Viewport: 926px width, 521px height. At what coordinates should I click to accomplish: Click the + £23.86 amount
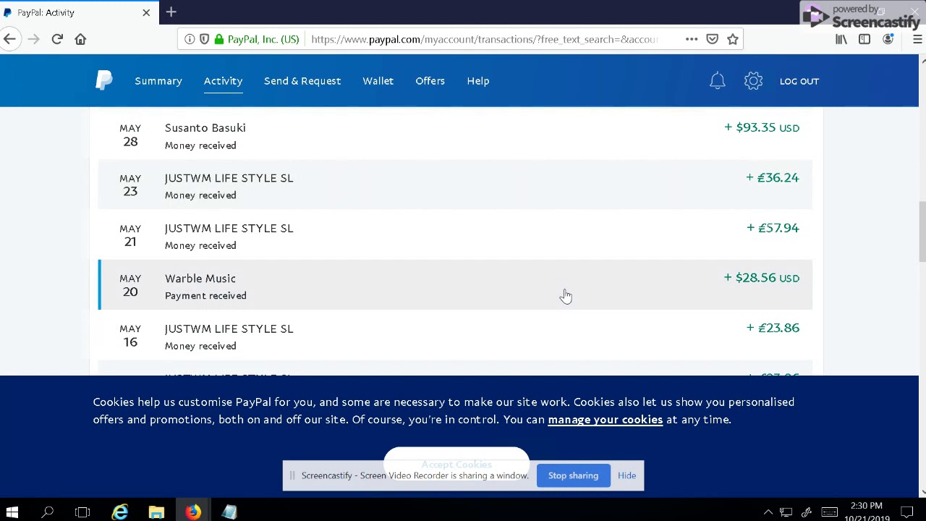(773, 328)
